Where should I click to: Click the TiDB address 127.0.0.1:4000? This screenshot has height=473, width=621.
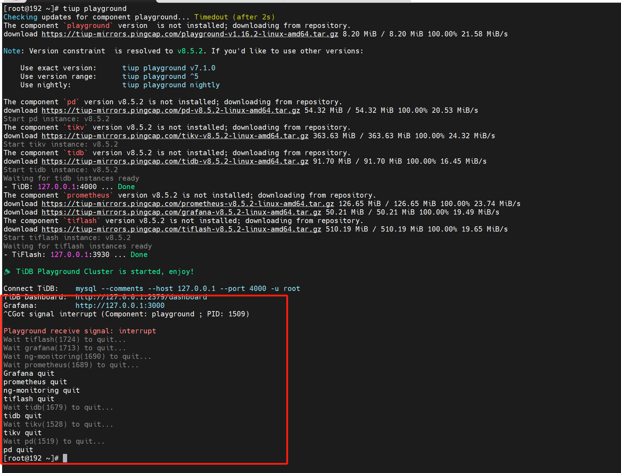click(x=67, y=187)
